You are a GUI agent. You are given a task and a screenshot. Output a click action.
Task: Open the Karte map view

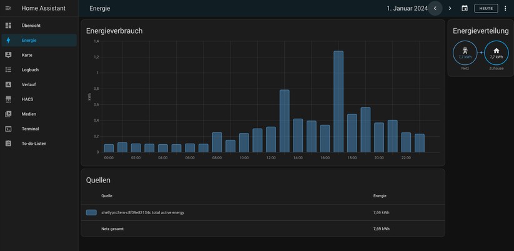(27, 55)
